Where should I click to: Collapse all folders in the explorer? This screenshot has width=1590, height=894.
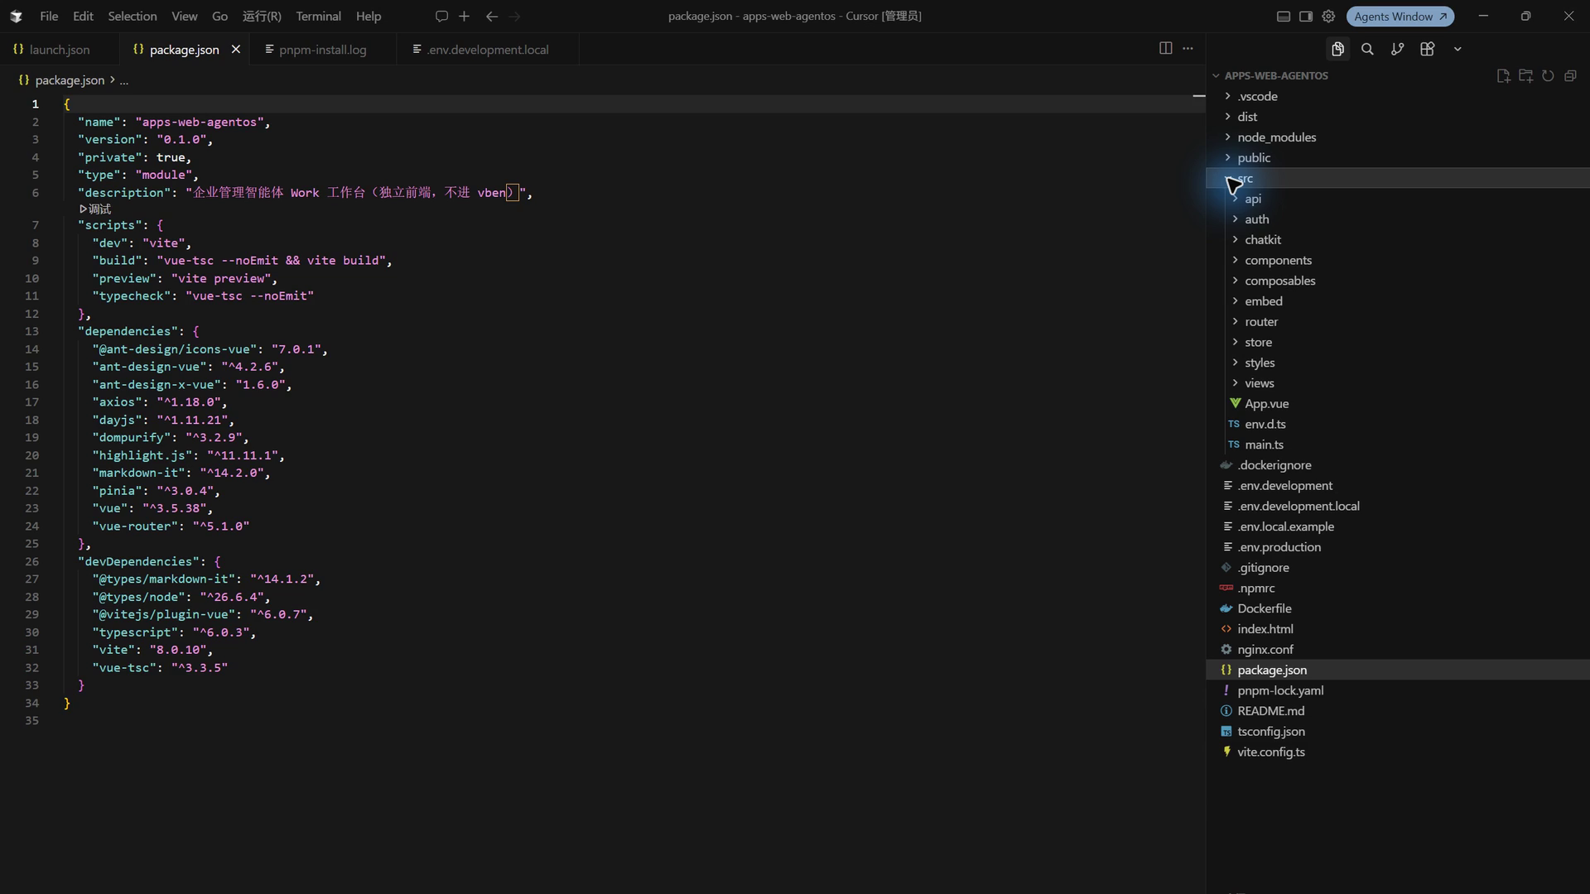(x=1570, y=76)
